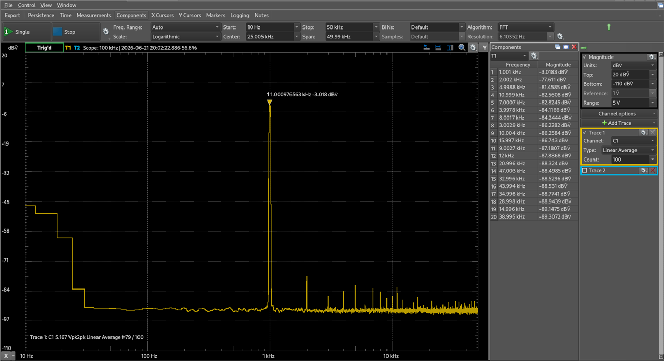
Task: Click the green up arrow indicator
Action: tap(609, 27)
